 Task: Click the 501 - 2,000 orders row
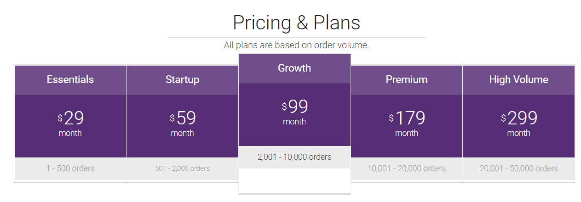click(x=182, y=168)
